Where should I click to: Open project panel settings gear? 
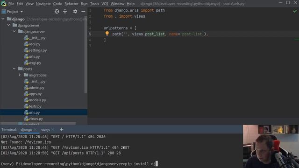tap(75, 11)
